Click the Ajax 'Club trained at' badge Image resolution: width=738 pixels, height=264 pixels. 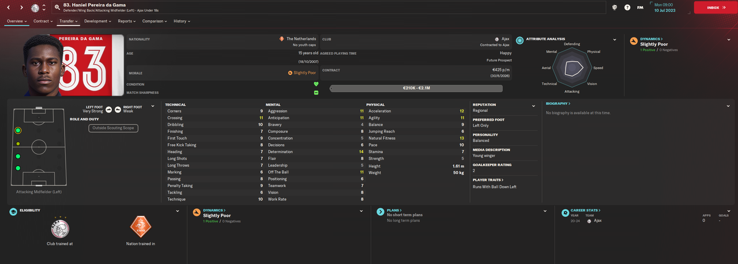click(60, 228)
